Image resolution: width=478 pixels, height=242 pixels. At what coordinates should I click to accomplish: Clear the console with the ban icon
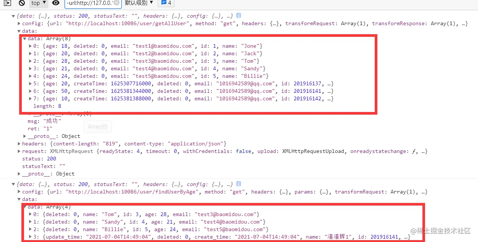click(21, 3)
